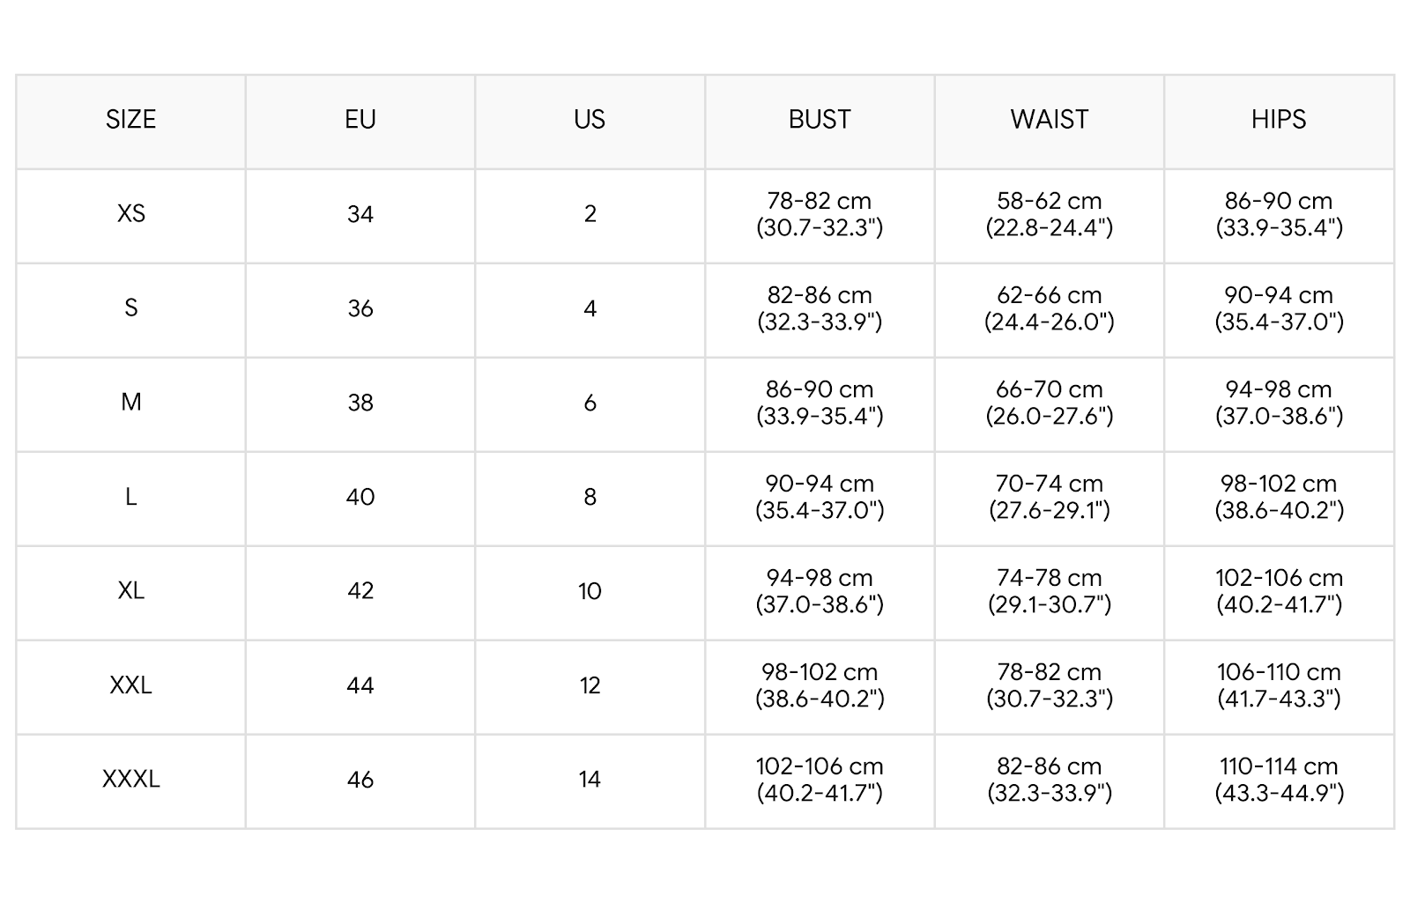Click the HIPS column header

(x=1279, y=120)
